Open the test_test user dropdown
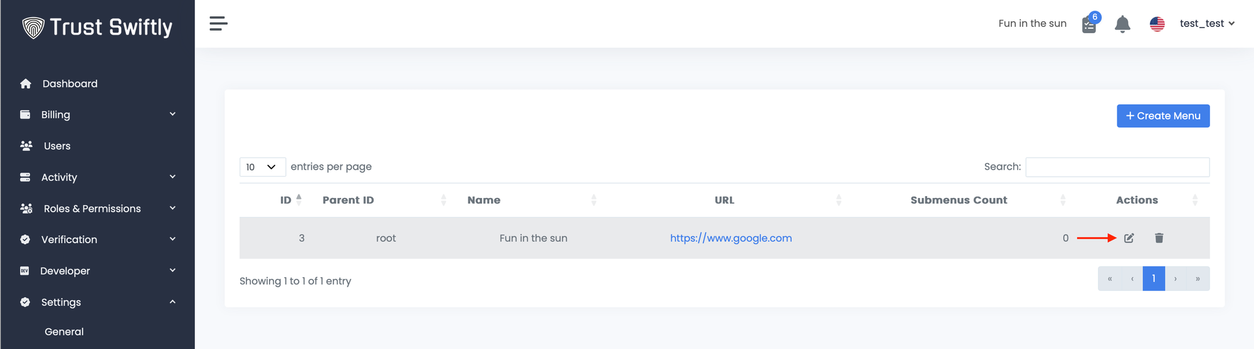 click(x=1206, y=24)
